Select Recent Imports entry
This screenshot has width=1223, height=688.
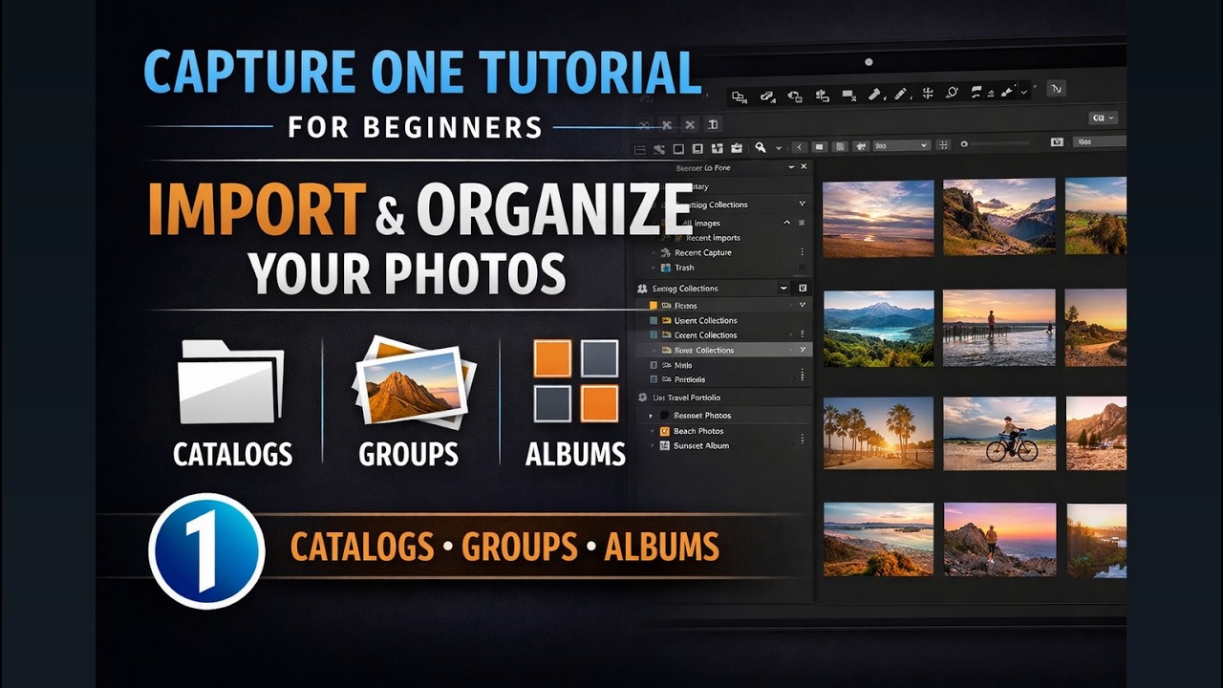(713, 238)
